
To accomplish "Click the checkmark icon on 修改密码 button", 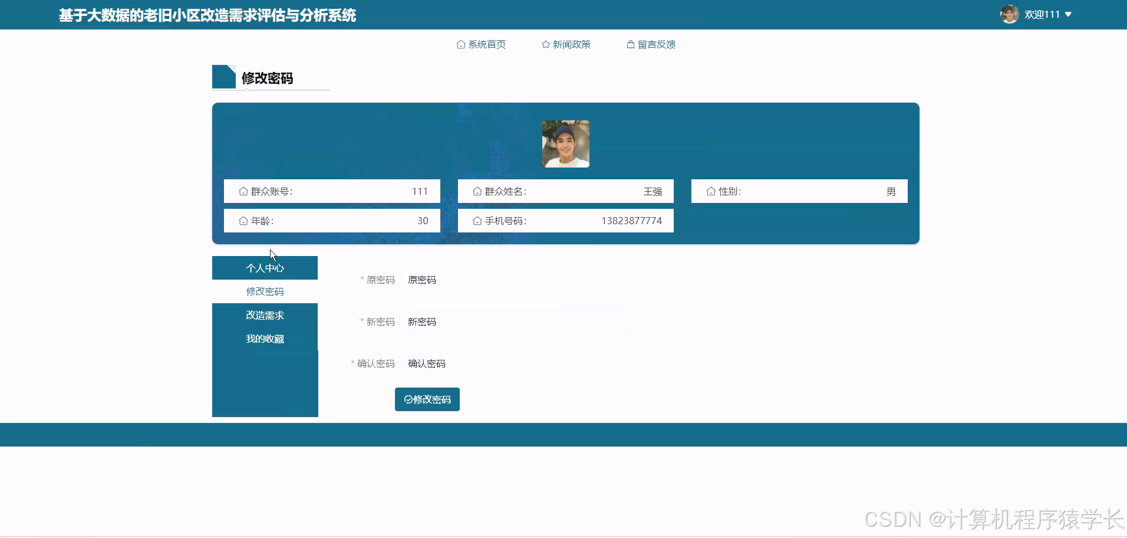I will click(x=408, y=399).
